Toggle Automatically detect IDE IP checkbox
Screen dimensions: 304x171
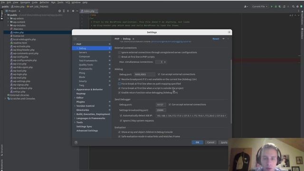(121, 115)
